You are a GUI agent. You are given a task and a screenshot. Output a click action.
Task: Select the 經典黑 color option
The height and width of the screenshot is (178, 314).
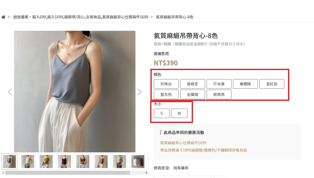pos(219,95)
